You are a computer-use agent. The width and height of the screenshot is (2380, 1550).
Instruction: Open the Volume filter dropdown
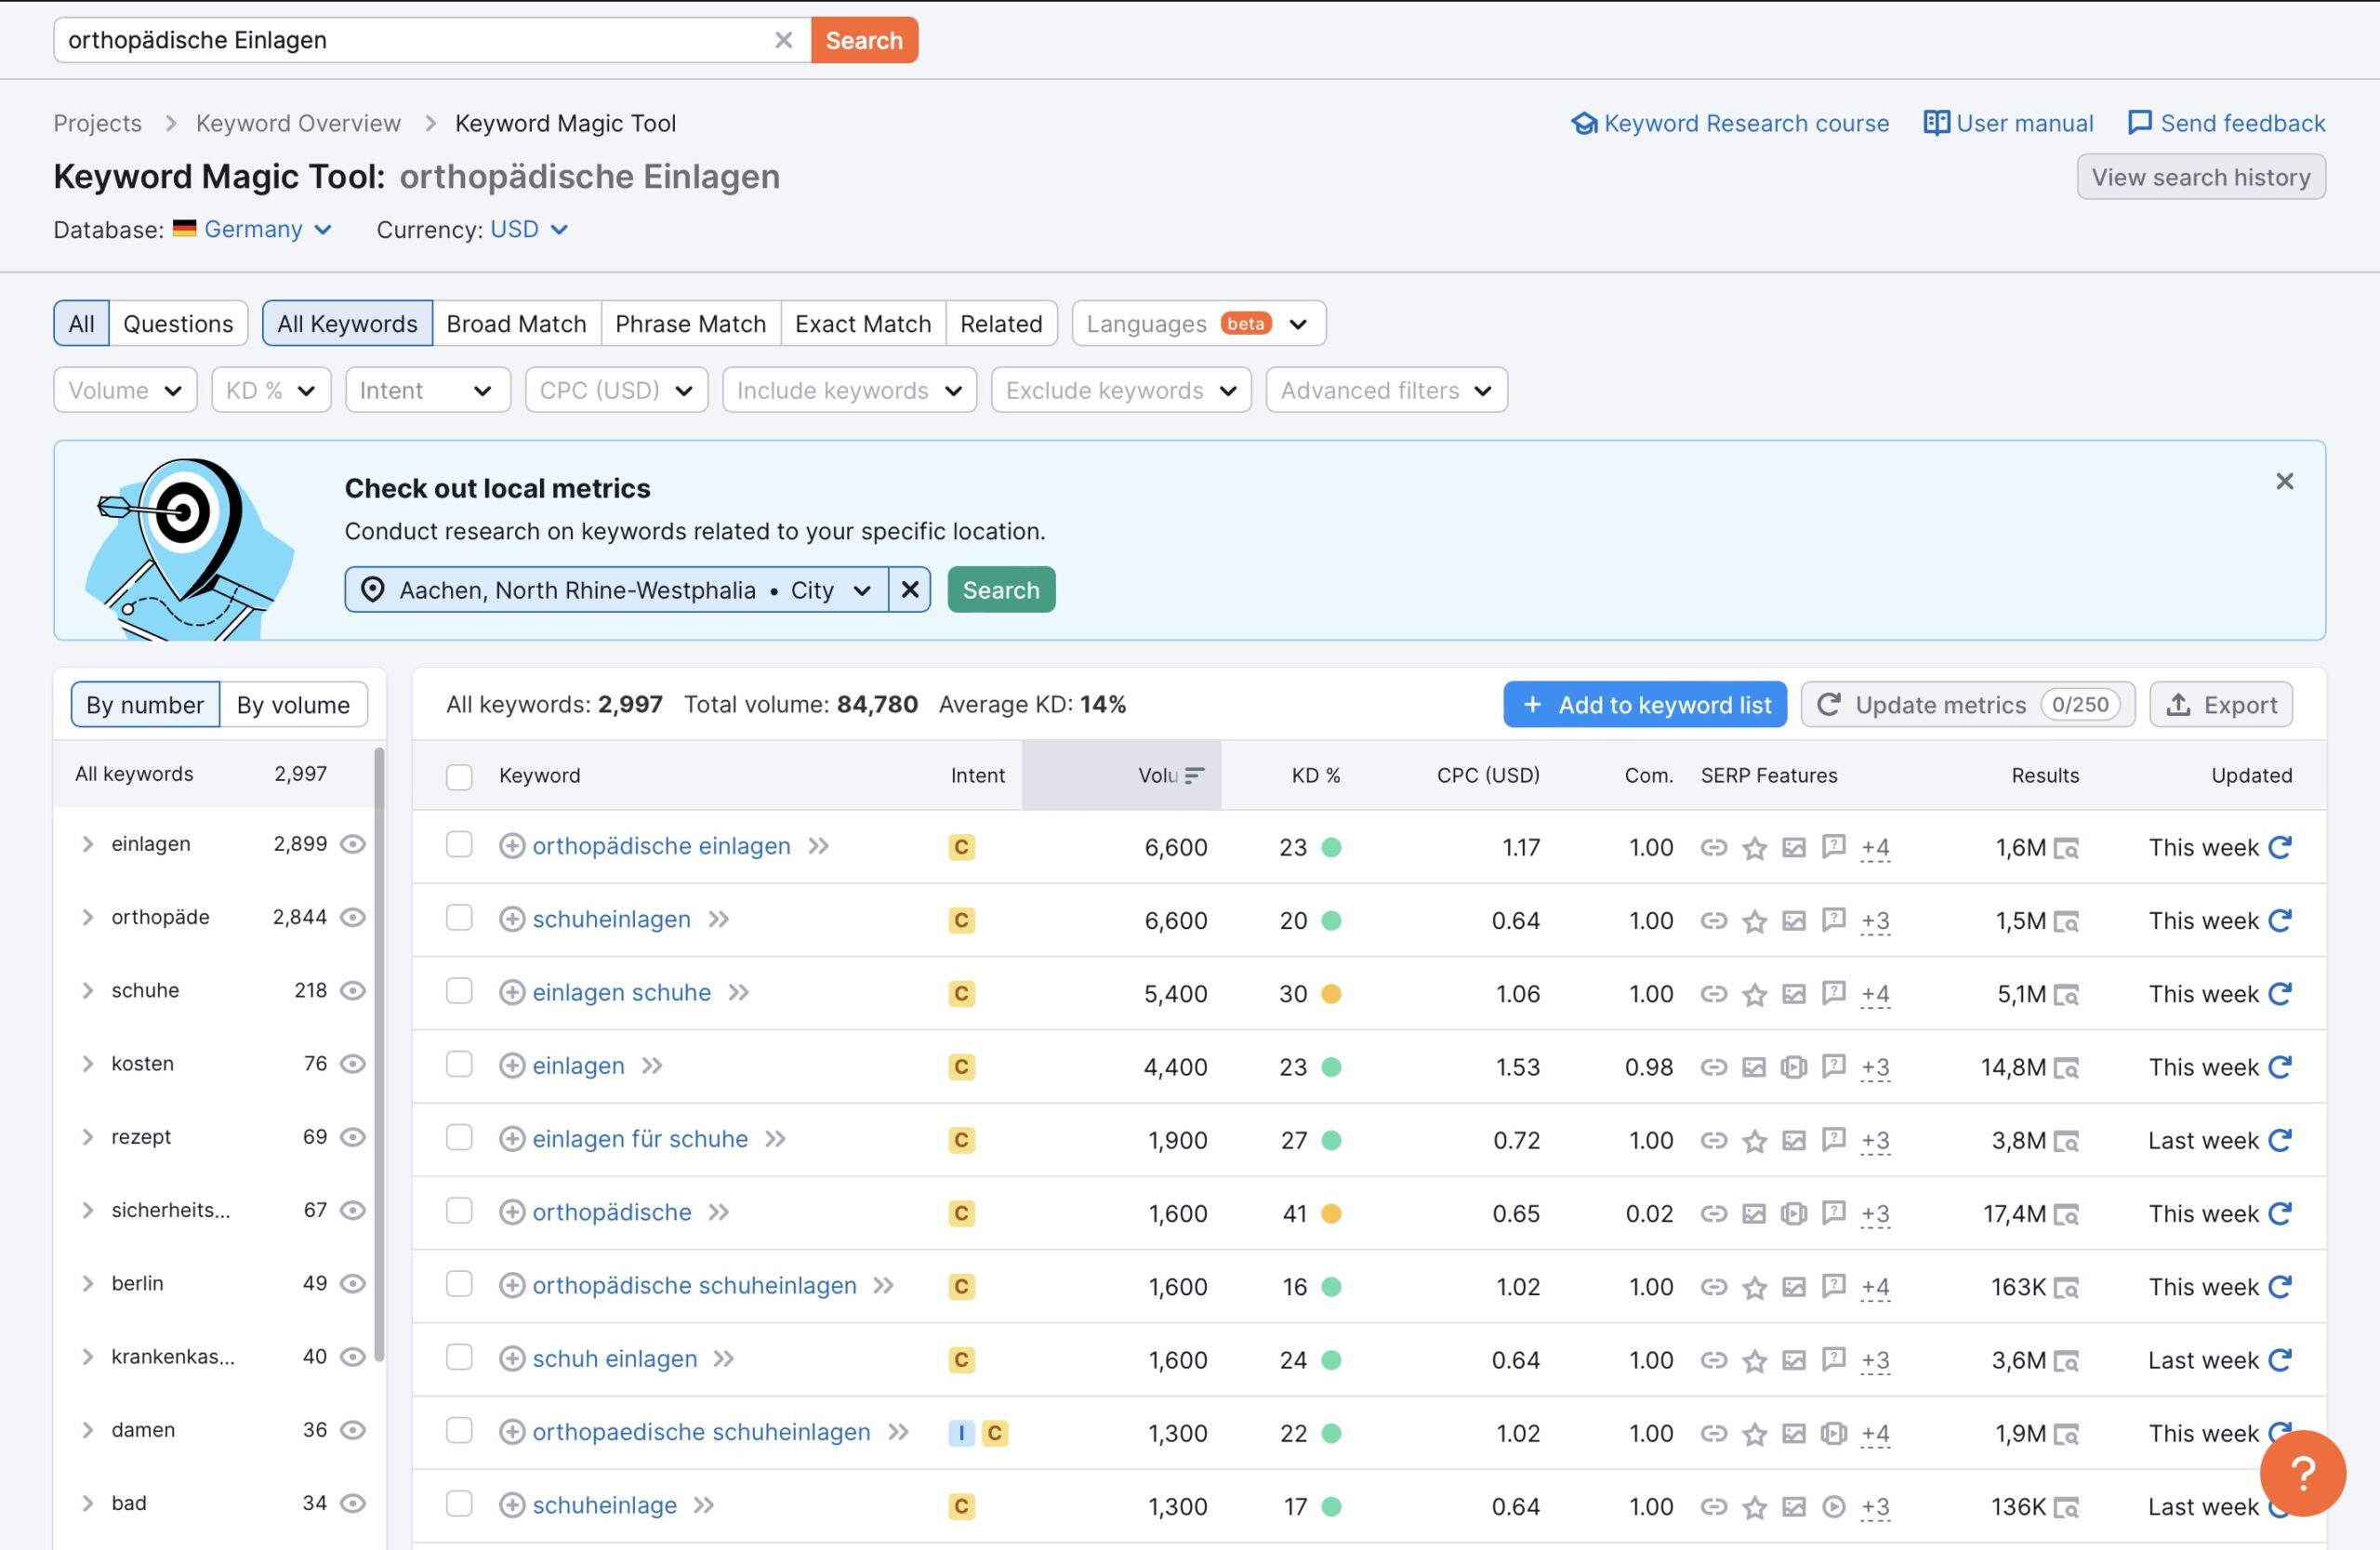[125, 390]
